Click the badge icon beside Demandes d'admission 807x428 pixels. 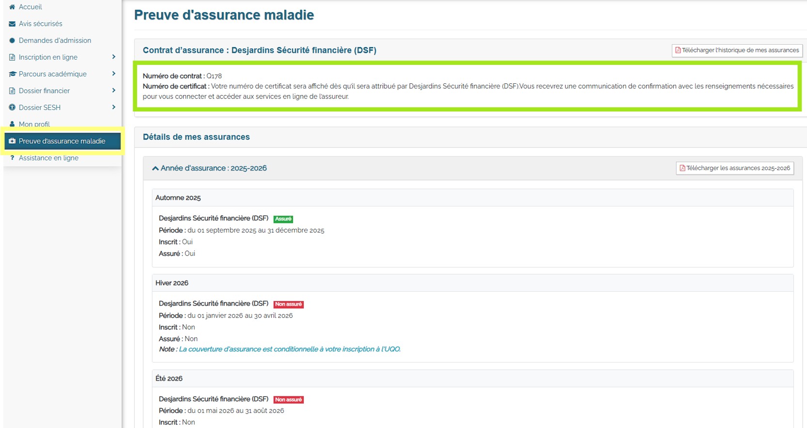12,41
